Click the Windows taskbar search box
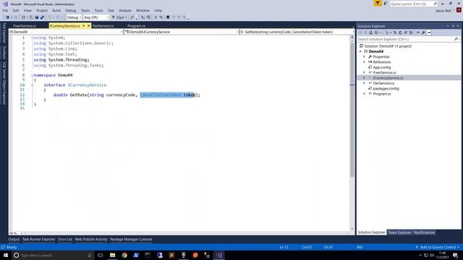The image size is (463, 260). click(x=53, y=255)
